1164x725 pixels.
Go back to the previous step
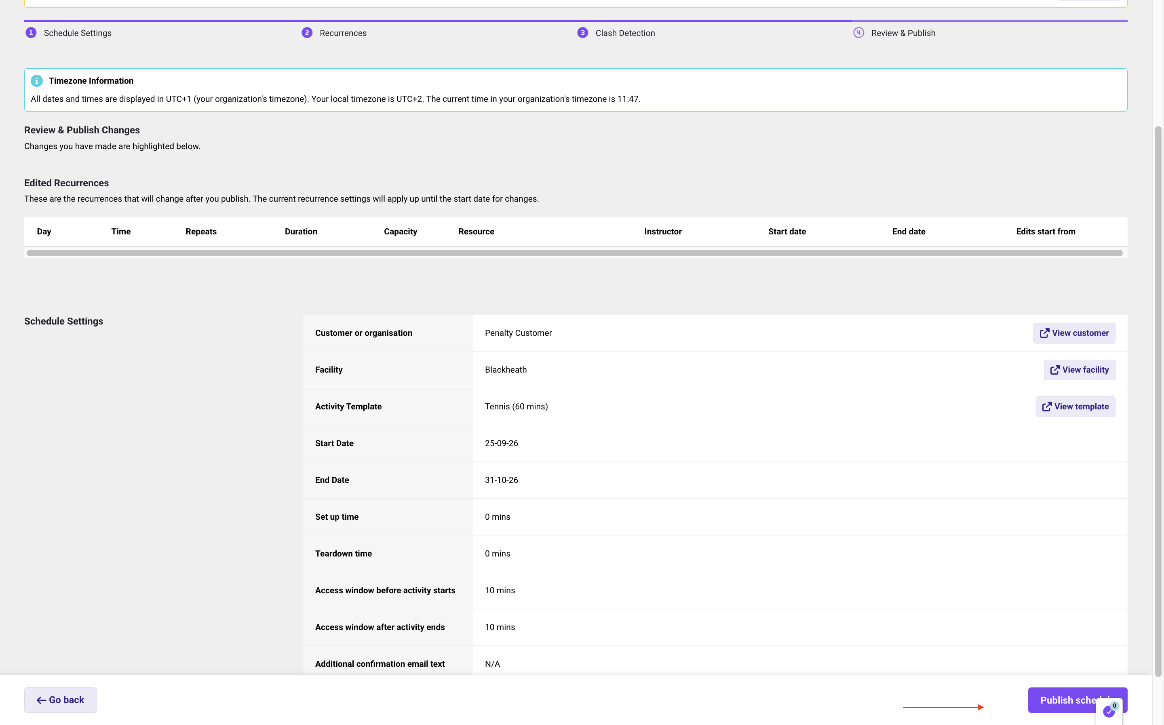click(x=60, y=700)
